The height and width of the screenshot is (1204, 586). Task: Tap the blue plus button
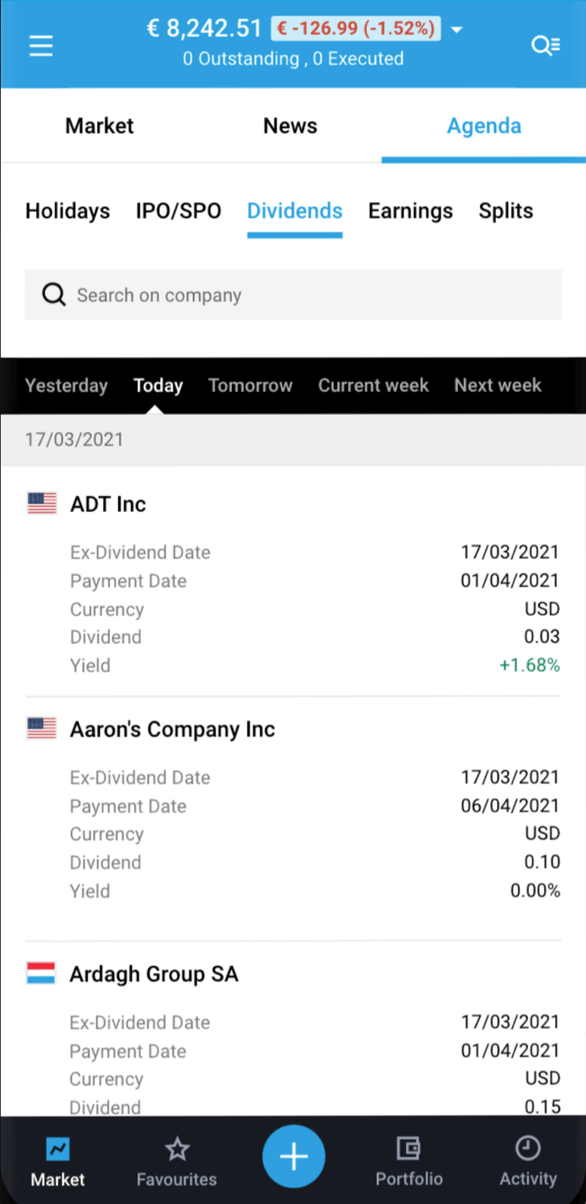click(294, 1157)
